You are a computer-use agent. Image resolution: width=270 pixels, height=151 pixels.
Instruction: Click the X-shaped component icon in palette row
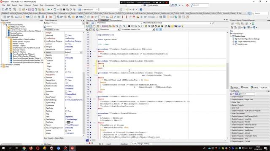77,17
